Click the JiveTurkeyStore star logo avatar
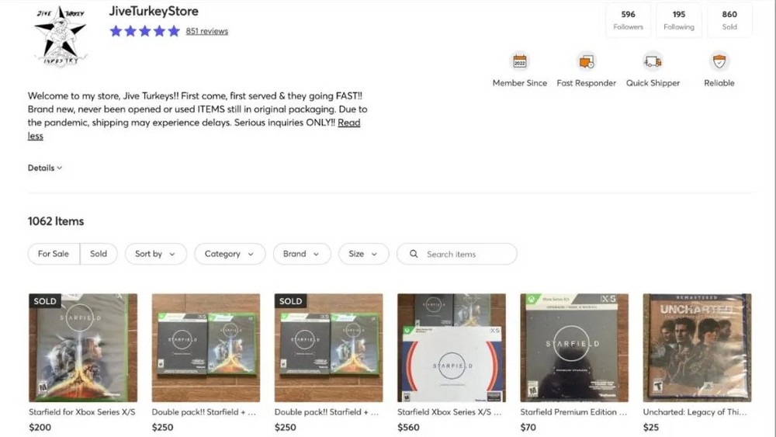Screen dimensions: 776x437 (x=61, y=36)
